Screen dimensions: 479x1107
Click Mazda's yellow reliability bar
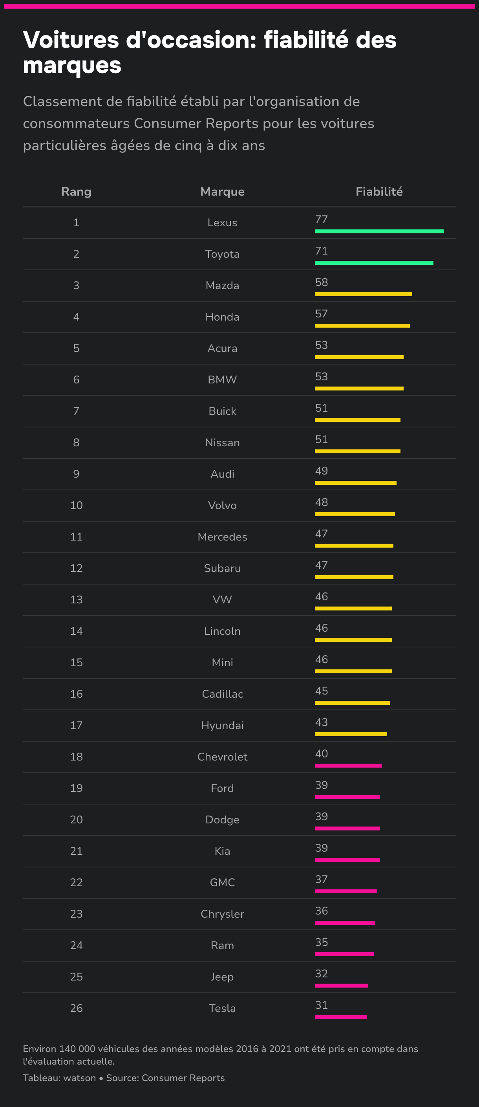363,294
